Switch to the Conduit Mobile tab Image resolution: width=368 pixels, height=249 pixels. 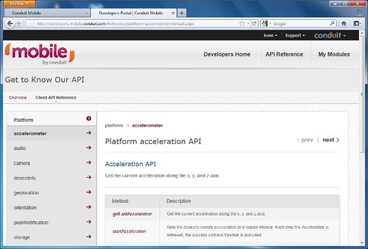click(x=47, y=13)
